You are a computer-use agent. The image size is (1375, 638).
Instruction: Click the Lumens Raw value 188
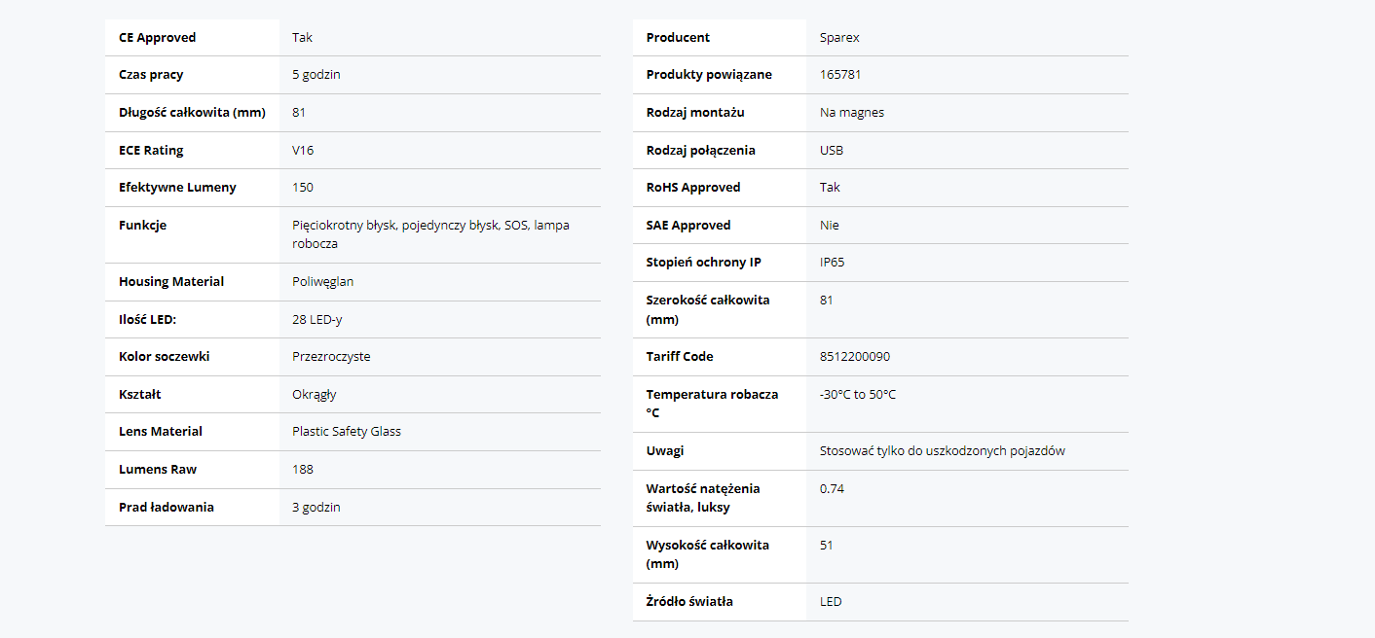pos(303,470)
